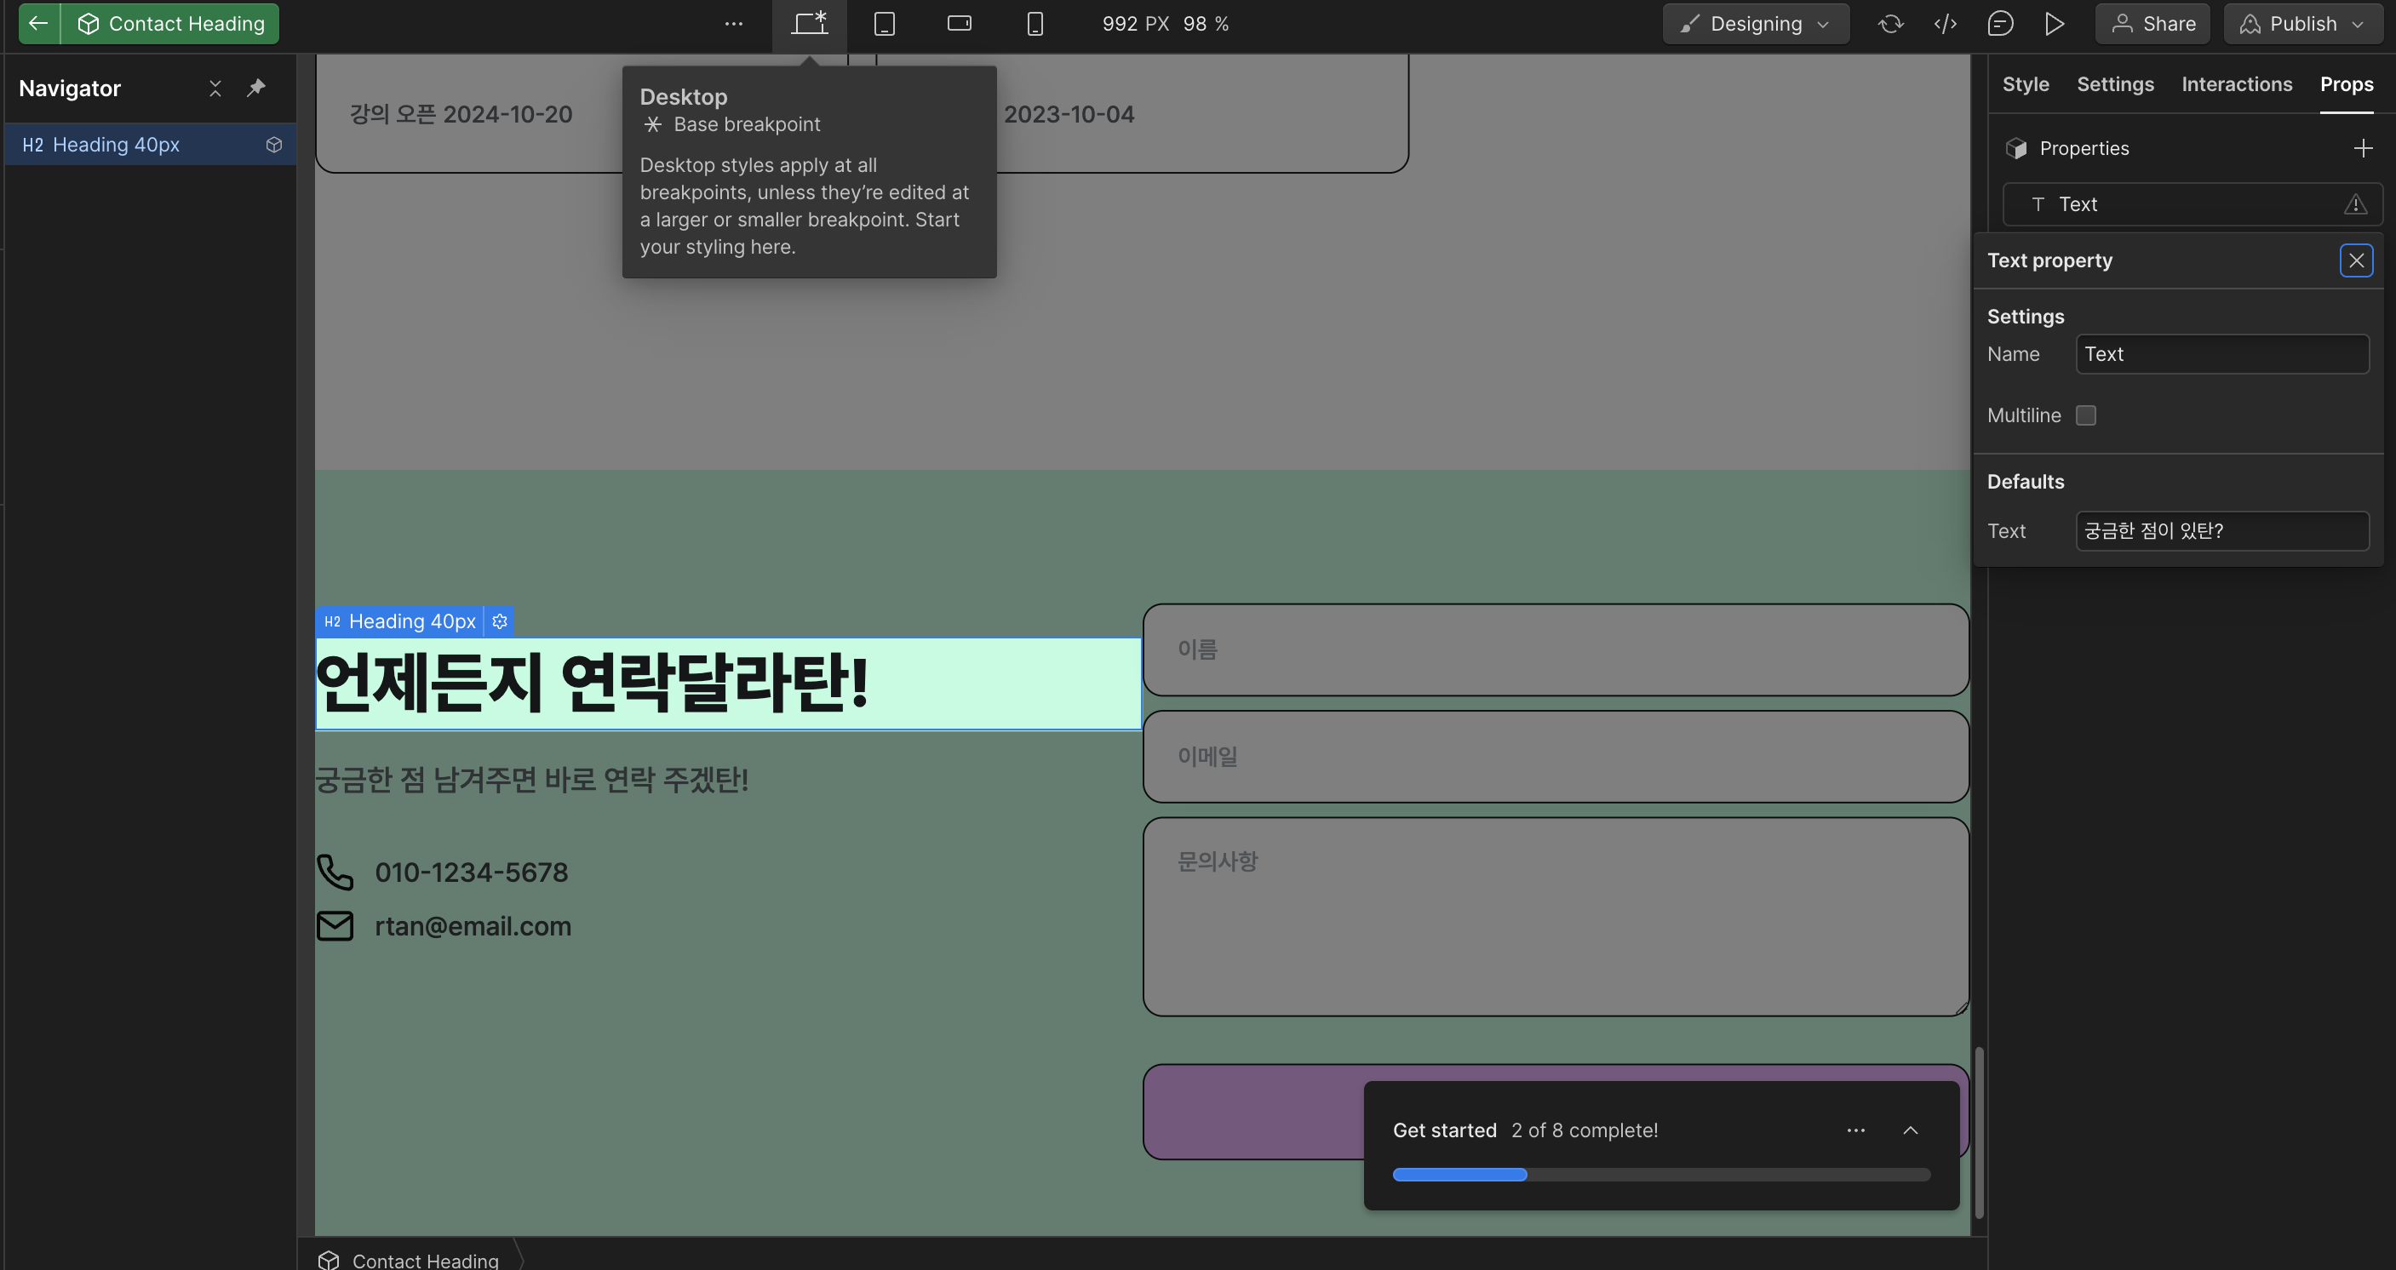Click the rtan@email.com text
The height and width of the screenshot is (1270, 2396).
click(x=473, y=926)
